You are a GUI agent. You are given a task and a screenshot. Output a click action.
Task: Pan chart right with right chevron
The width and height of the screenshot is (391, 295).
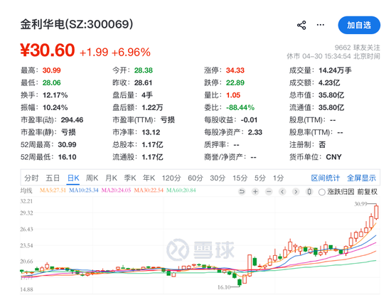click(x=296, y=191)
